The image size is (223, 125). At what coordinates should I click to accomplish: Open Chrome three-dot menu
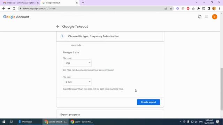pos(220,8)
